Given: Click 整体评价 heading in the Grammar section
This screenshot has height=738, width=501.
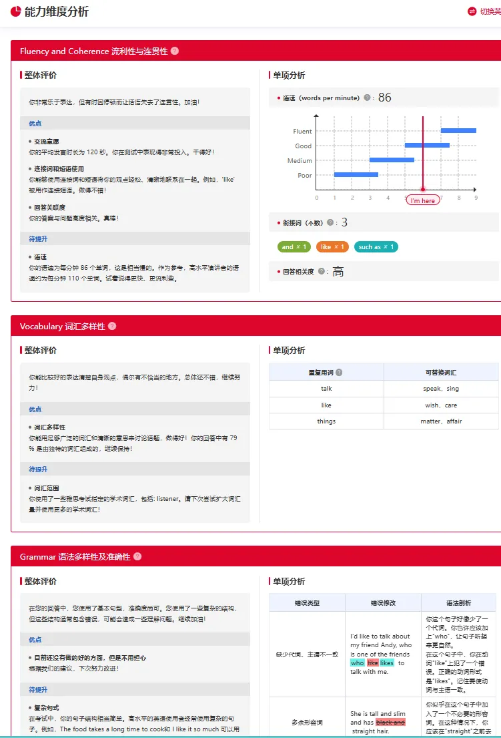Looking at the screenshot, I should [41, 581].
